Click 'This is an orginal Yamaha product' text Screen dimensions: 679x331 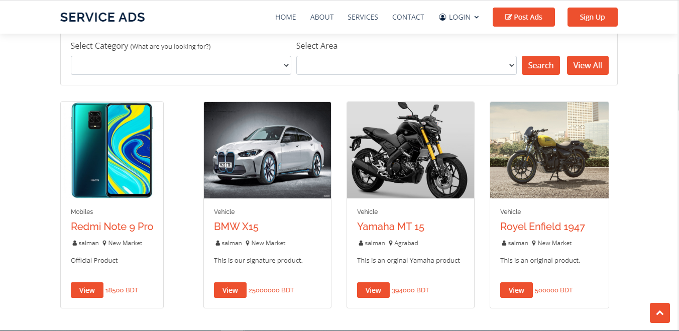pos(409,261)
